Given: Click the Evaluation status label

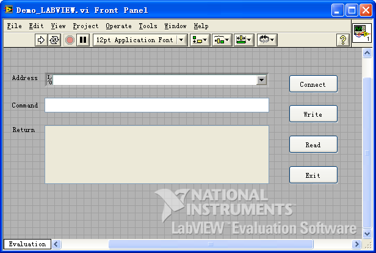Looking at the screenshot, I should tap(27, 244).
